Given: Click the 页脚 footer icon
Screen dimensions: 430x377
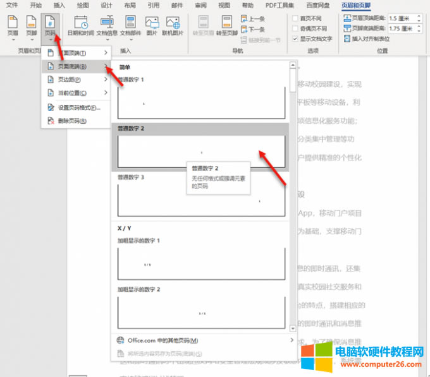Looking at the screenshot, I should (x=31, y=25).
